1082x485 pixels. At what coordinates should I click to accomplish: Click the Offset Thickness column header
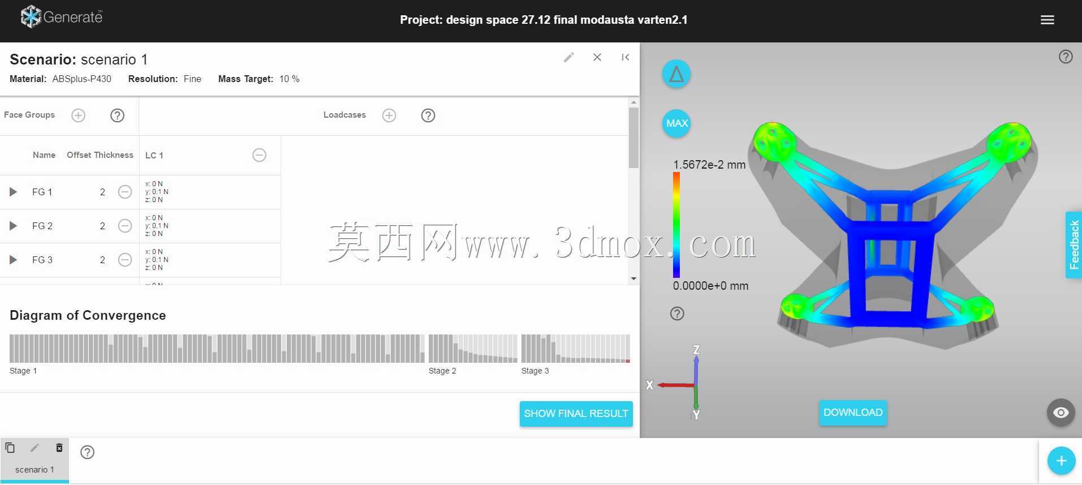tap(100, 155)
